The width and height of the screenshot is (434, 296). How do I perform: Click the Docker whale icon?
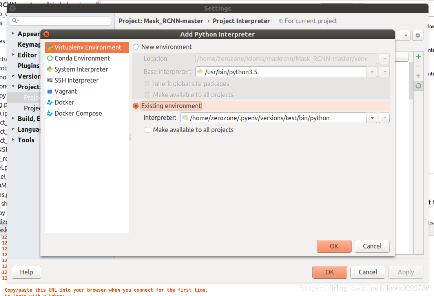coord(50,103)
